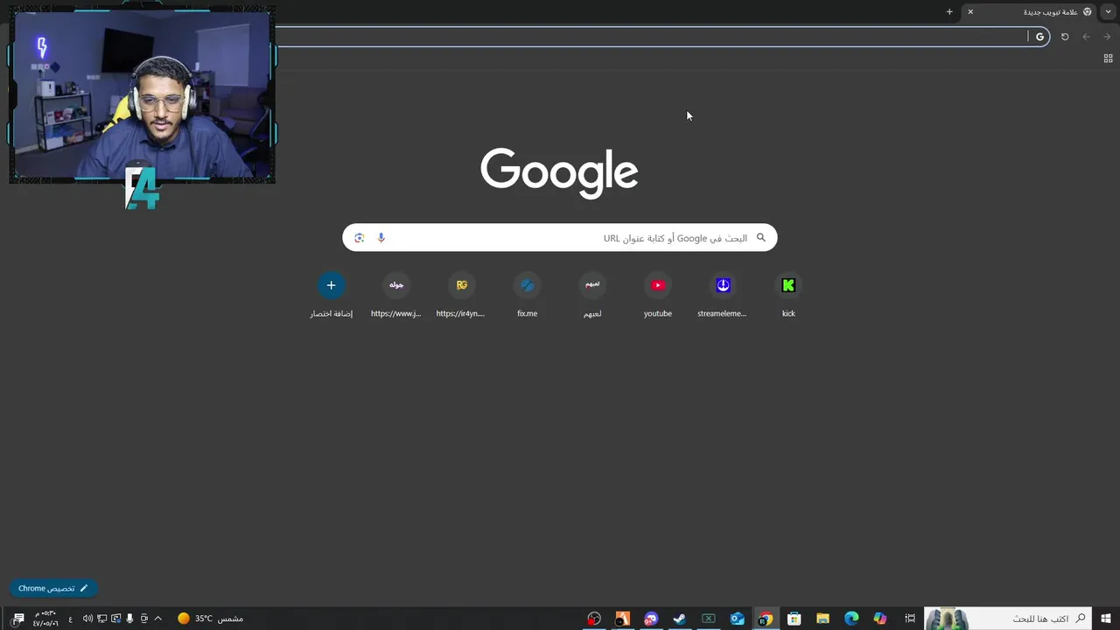Open the YouTube shortcut
Image resolution: width=1120 pixels, height=630 pixels.
click(658, 295)
